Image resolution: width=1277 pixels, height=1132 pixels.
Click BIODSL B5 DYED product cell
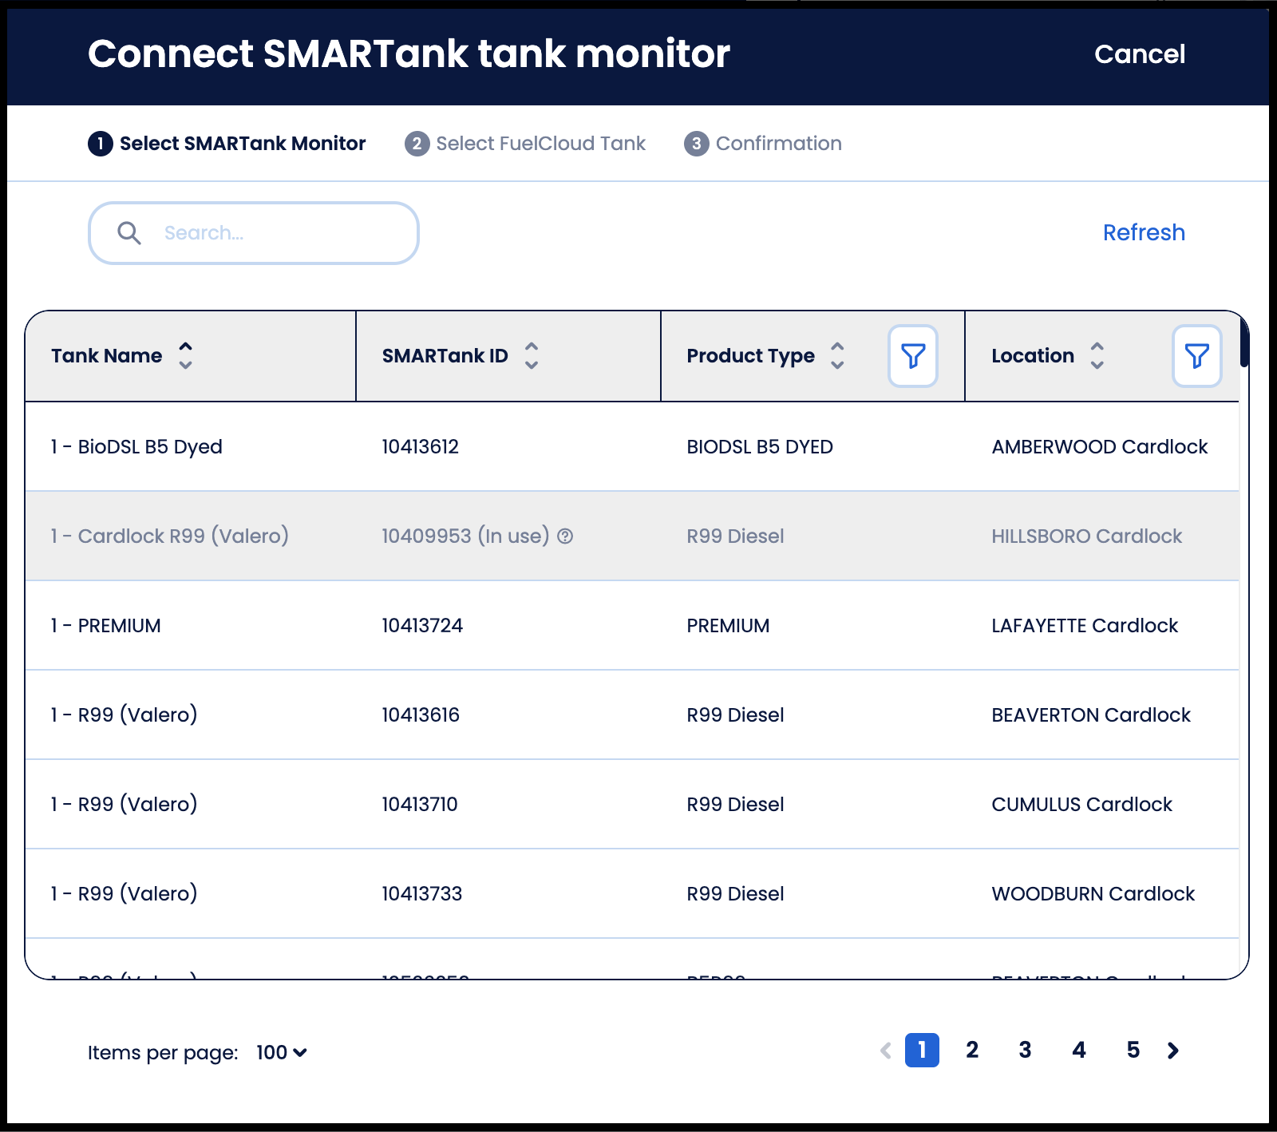[760, 447]
